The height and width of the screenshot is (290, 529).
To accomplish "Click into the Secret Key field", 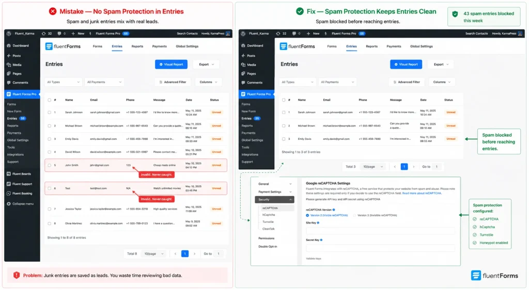I will point(380,248).
